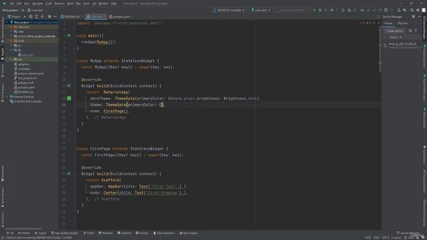Select Scratches and Consoles node
Screen dimensions: 427x240
(x=25, y=101)
